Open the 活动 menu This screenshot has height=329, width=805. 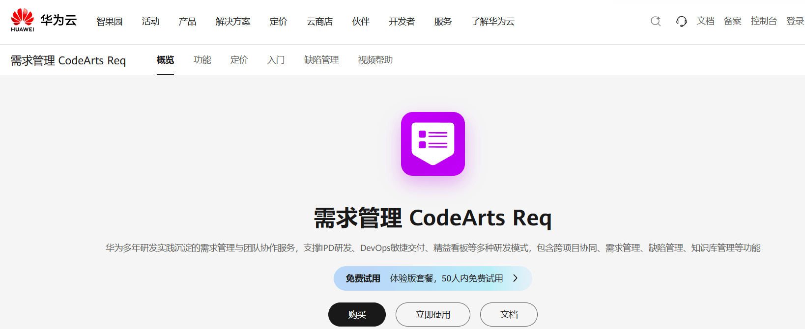(x=151, y=22)
